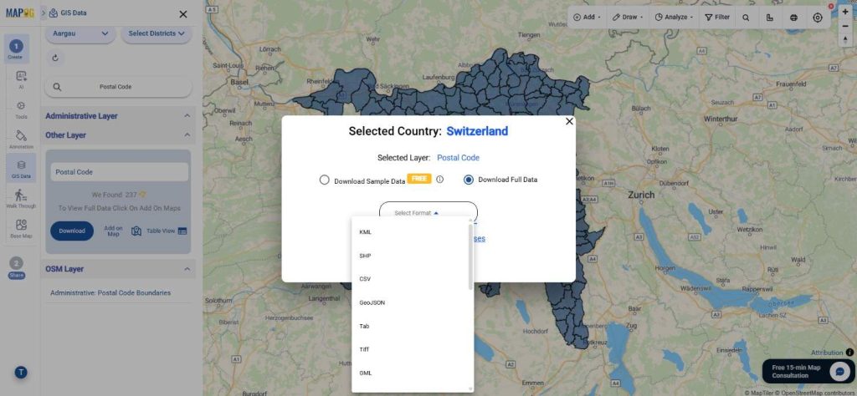
Task: Click the user avatar T icon
Action: coord(21,373)
